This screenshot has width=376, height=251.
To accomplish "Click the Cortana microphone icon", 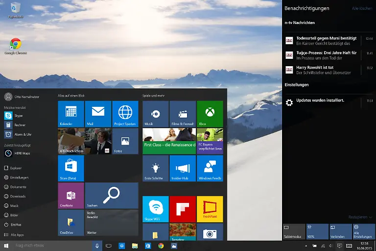I will pyautogui.click(x=97, y=246).
